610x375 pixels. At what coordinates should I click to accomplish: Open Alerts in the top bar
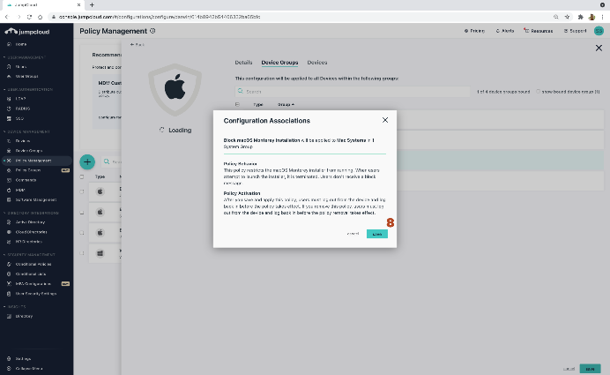pyautogui.click(x=507, y=31)
